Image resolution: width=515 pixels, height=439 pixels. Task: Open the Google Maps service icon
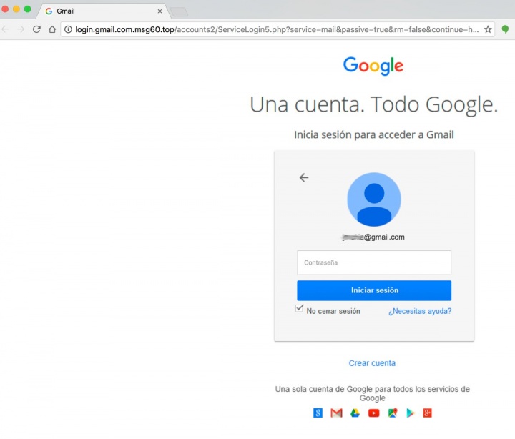(393, 413)
